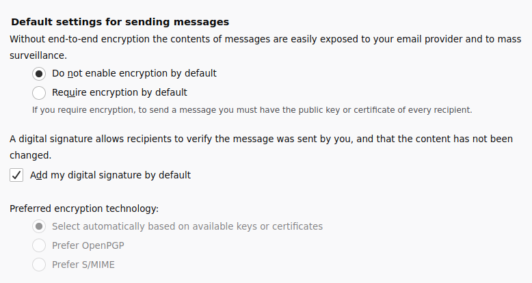Select the "Require encryption by default" radio button
Viewport: 532px width, 283px height.
[x=39, y=92]
